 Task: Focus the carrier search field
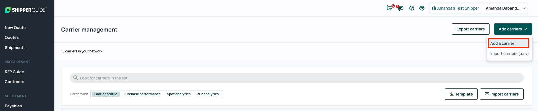pyautogui.click(x=296, y=78)
